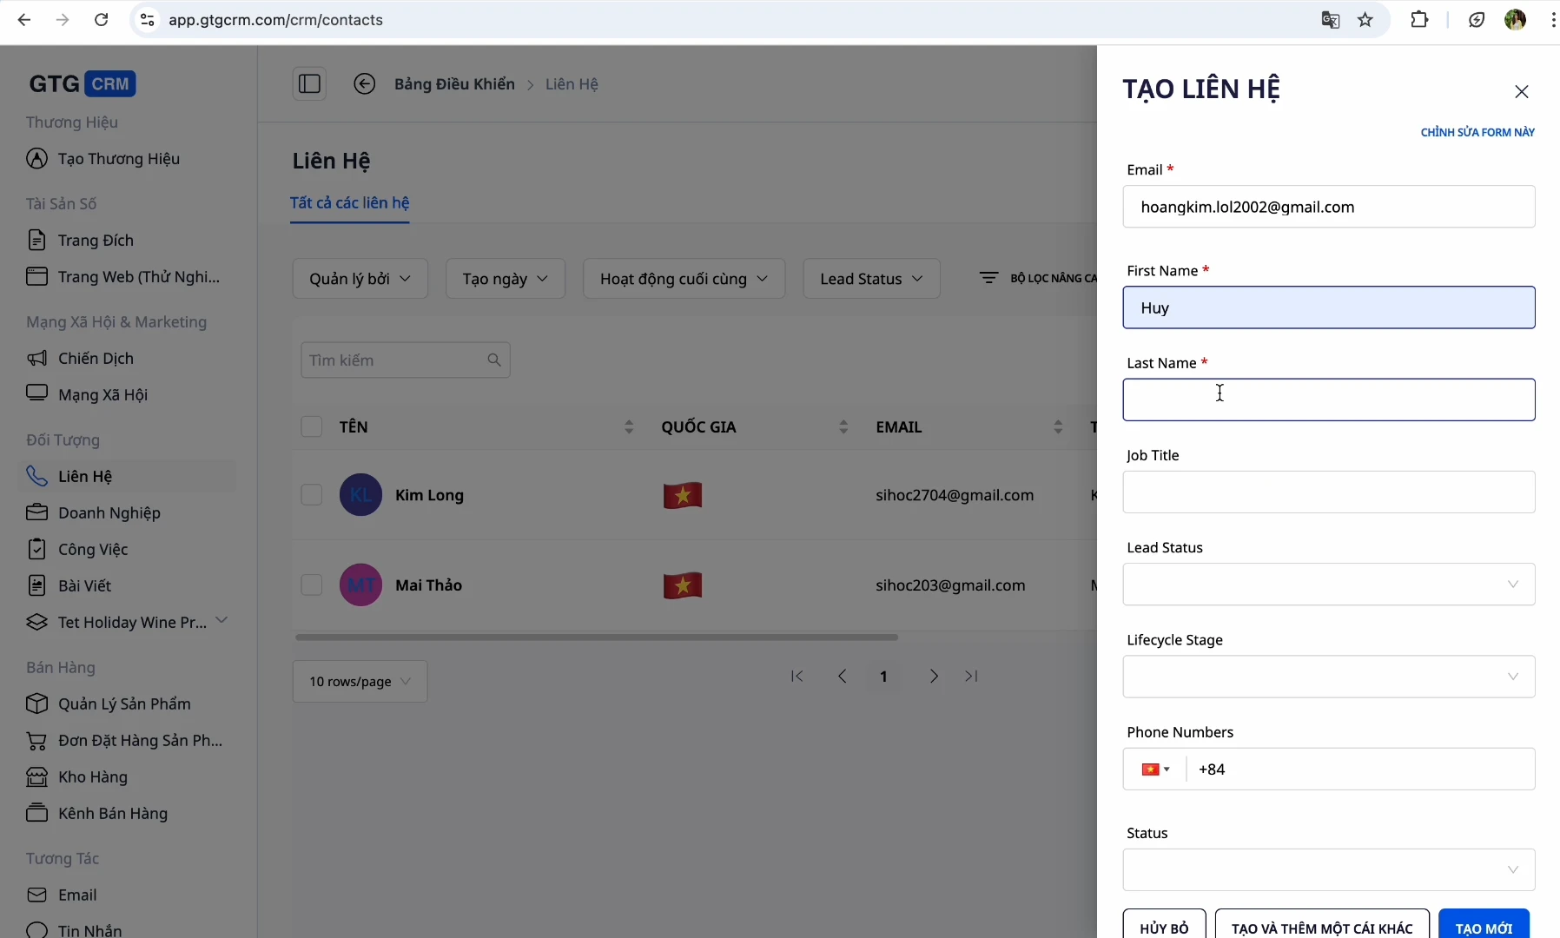Open Kho Hàng inventory section
Viewport: 1560px width, 938px height.
coord(90,777)
